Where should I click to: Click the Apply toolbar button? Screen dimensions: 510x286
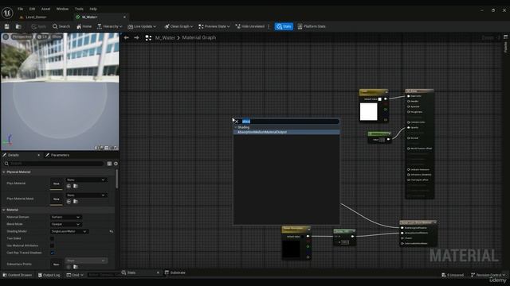(39, 26)
